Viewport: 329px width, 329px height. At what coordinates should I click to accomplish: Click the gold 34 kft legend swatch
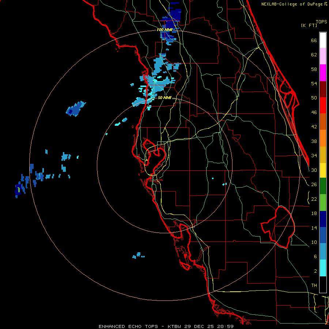pos(323,155)
